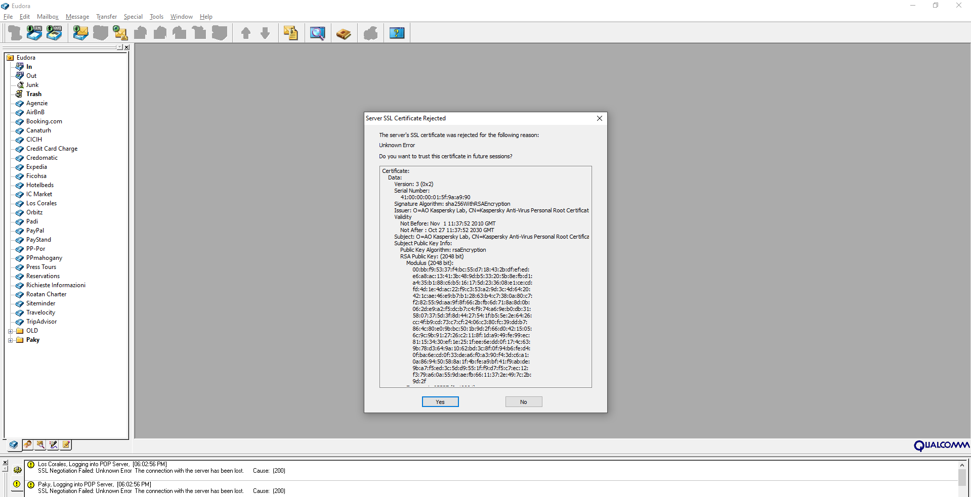Click the up arrow toolbar icon

point(246,33)
